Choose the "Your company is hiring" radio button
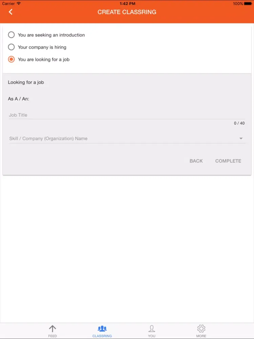The image size is (254, 339). [x=12, y=47]
